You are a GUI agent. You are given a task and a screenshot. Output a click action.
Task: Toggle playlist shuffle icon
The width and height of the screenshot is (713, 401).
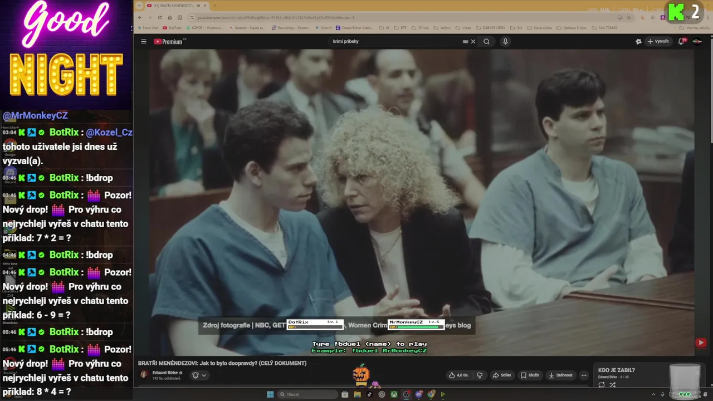612,385
